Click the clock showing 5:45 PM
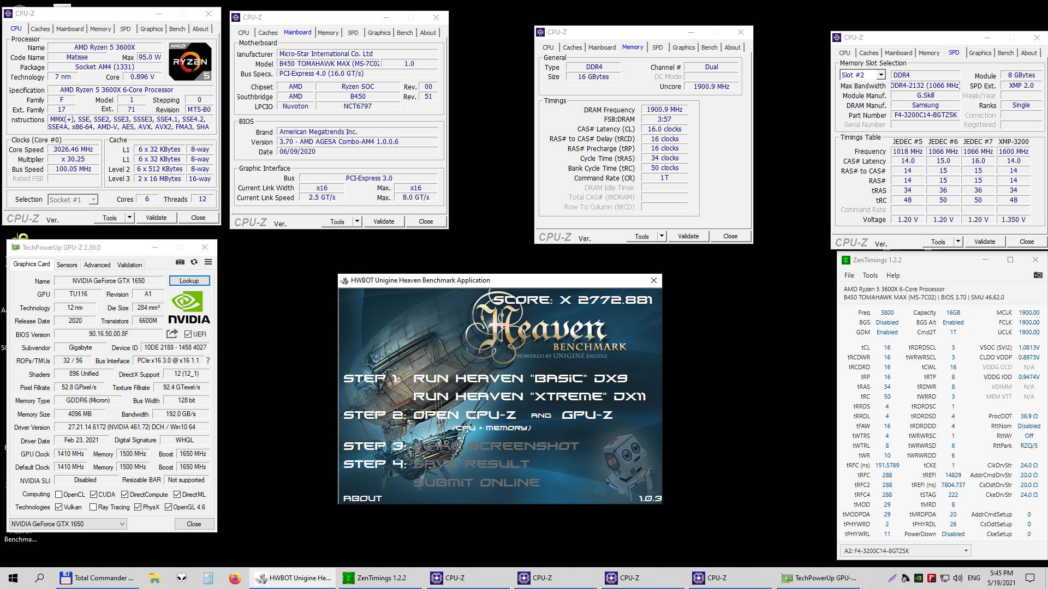The image size is (1048, 589). point(1002,573)
